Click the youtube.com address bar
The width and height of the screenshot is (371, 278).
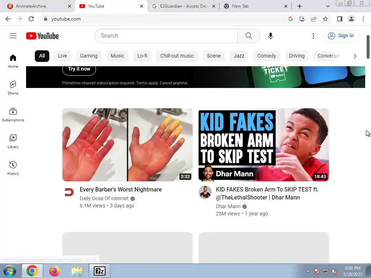(163, 19)
